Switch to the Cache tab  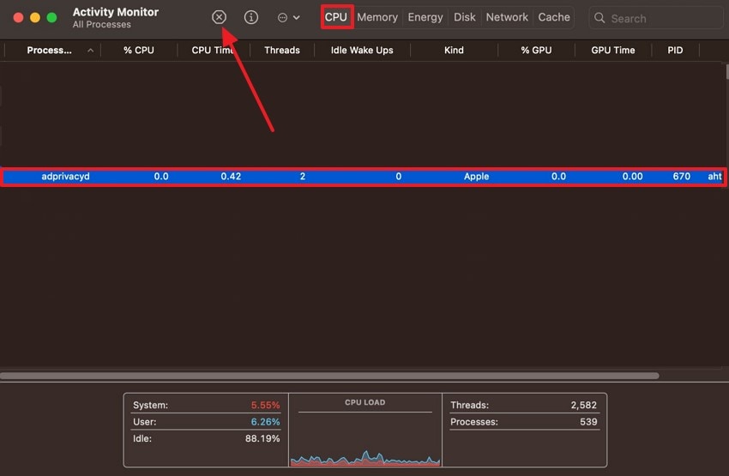pyautogui.click(x=554, y=17)
